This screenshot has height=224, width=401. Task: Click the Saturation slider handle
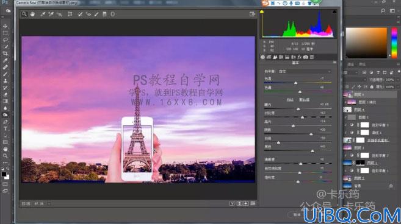tap(298, 182)
